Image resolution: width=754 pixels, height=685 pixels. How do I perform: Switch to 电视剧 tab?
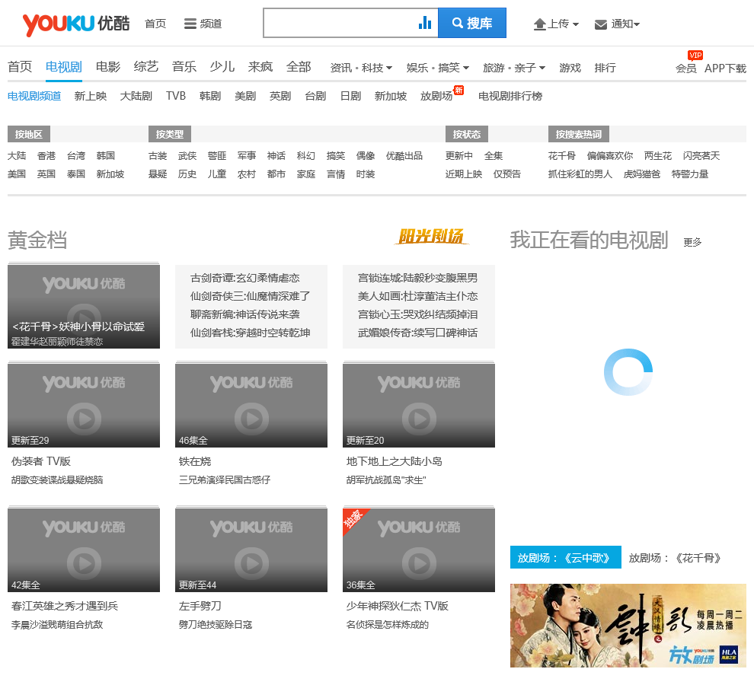tap(63, 67)
